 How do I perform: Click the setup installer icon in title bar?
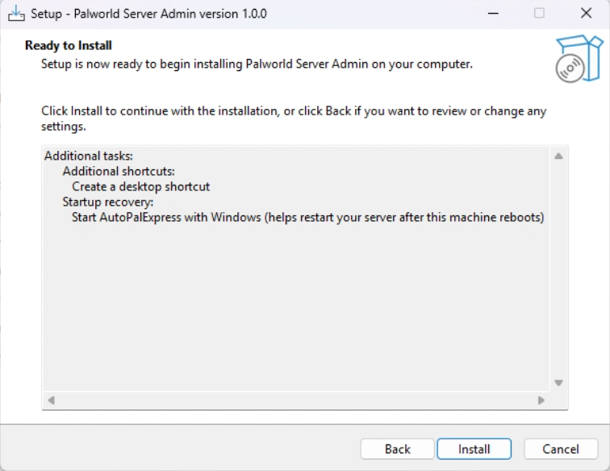pyautogui.click(x=16, y=14)
